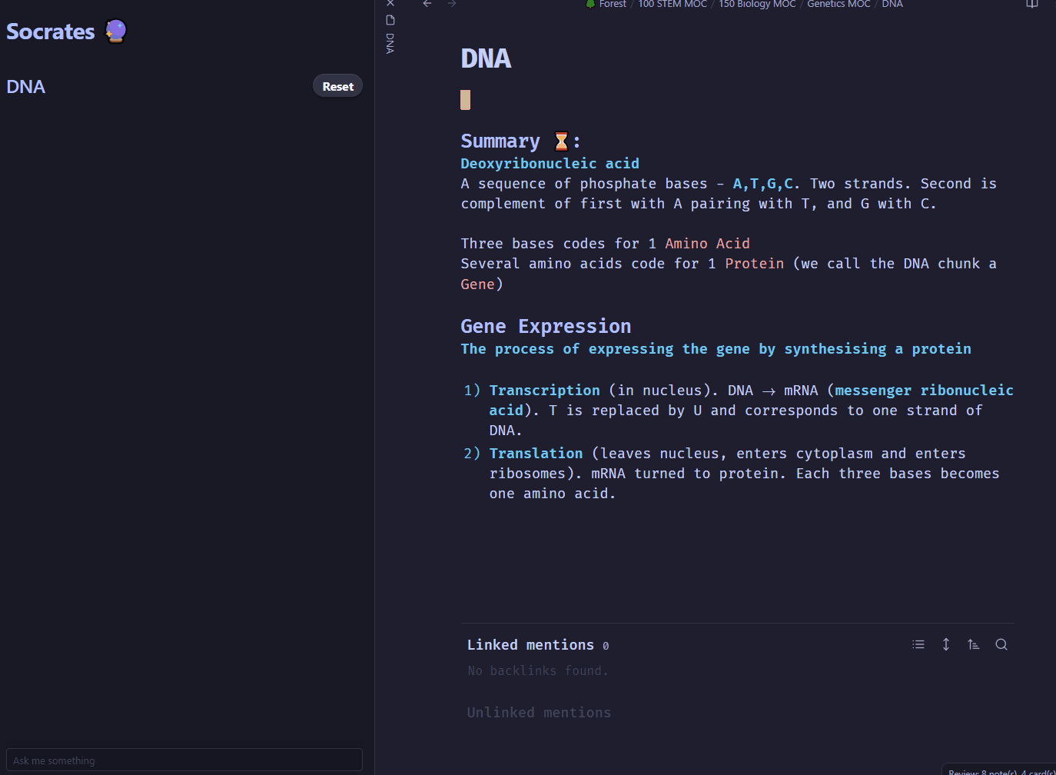Focus the 'Ask me something' input field
This screenshot has width=1056, height=775.
point(184,760)
